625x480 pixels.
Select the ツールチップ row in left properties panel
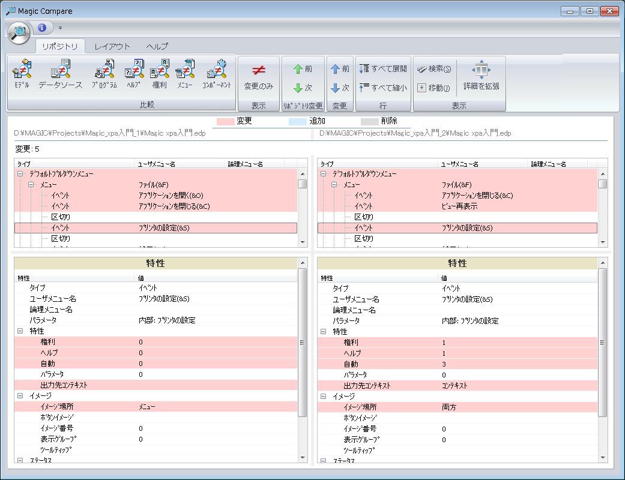coord(156,450)
